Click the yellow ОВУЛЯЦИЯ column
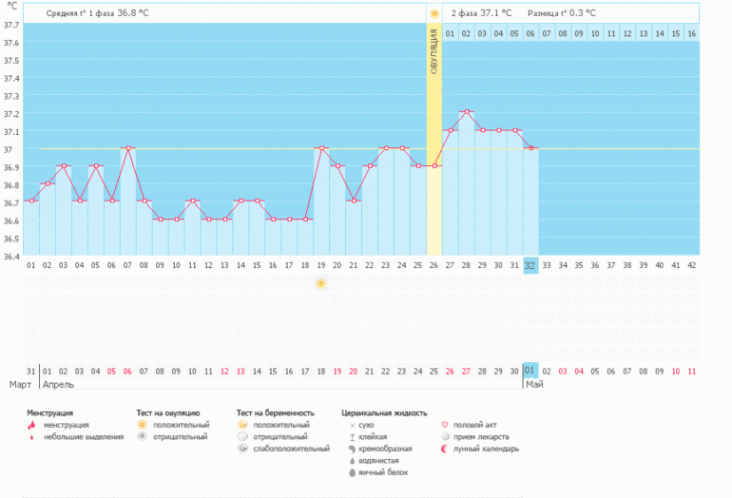The height and width of the screenshot is (498, 732). click(434, 143)
